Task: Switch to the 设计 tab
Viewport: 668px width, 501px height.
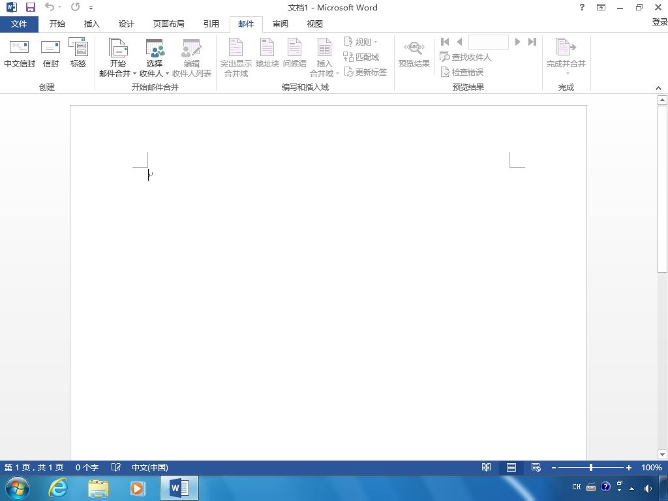Action: coord(126,24)
